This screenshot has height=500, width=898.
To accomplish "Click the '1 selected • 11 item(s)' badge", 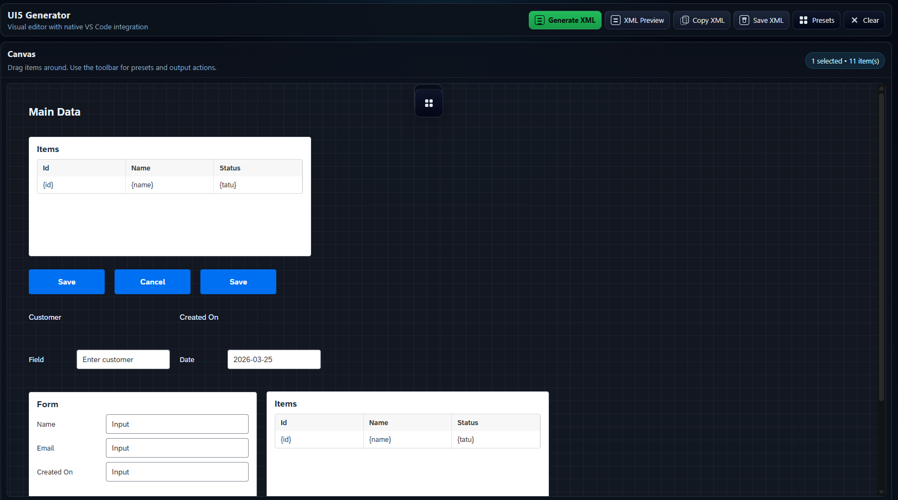I will pyautogui.click(x=845, y=61).
